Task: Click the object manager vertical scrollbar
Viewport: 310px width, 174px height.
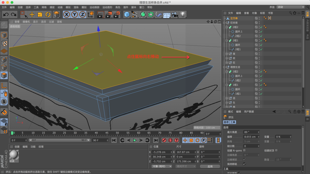Action: tap(303, 62)
